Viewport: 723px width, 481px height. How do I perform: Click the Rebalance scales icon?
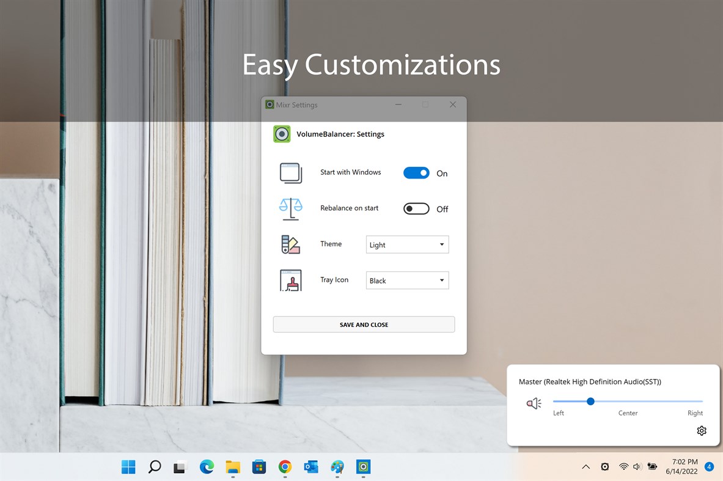[x=290, y=208]
